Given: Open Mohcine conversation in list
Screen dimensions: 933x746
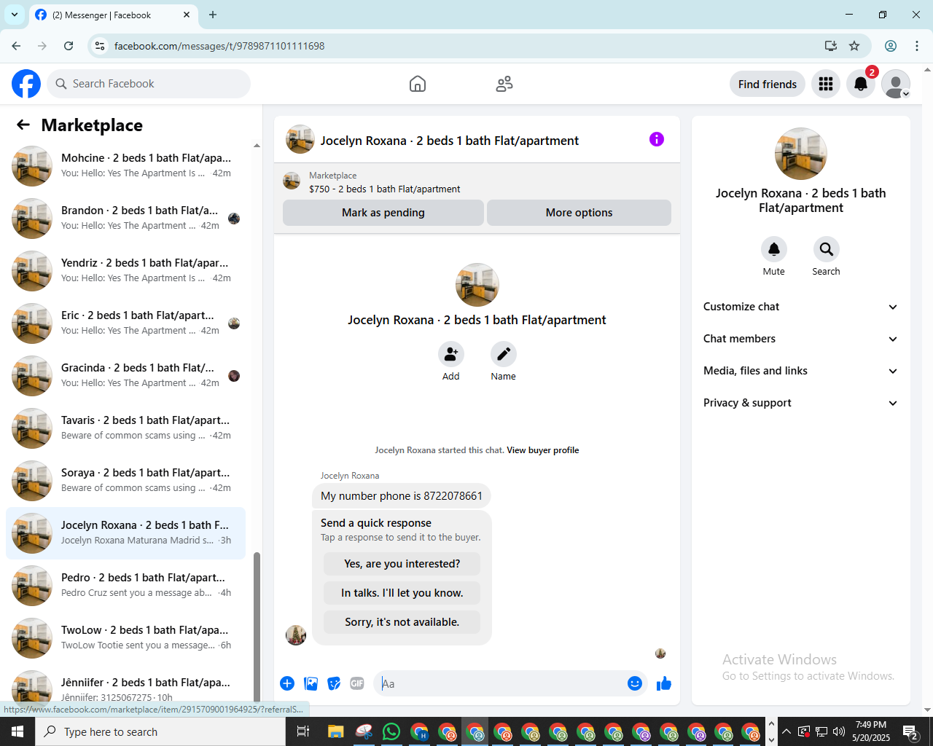Looking at the screenshot, I should click(125, 166).
